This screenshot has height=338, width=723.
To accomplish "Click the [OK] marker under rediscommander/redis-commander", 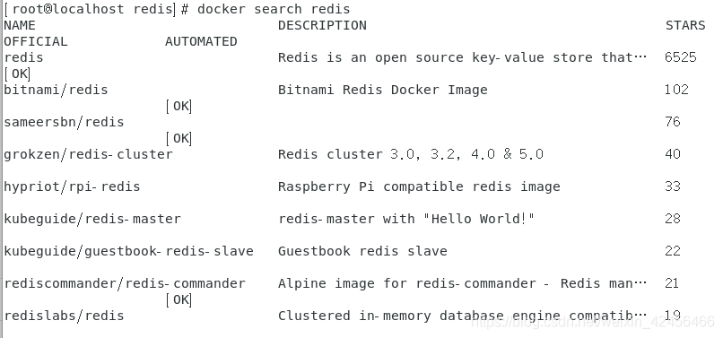I will point(179,299).
